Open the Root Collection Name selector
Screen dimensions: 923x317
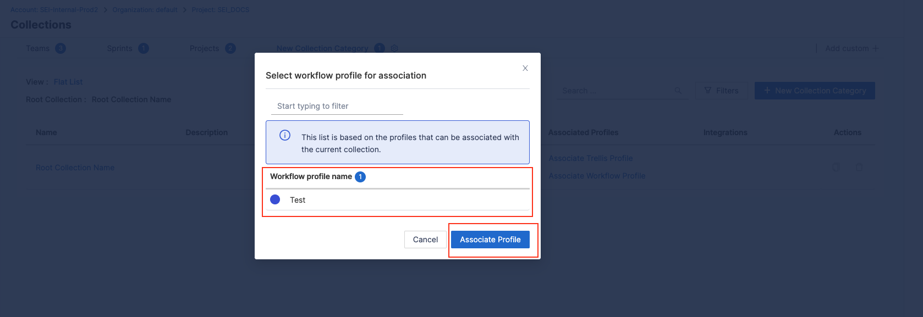click(131, 99)
